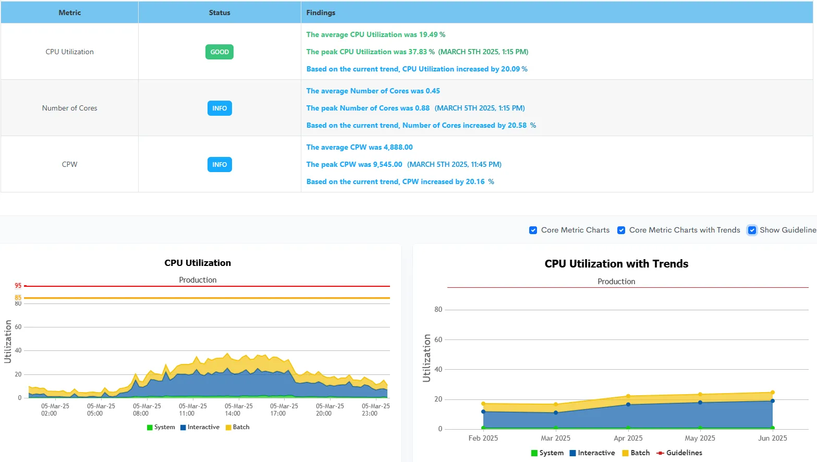The height and width of the screenshot is (462, 817).
Task: Uncheck the Core Metric Charts checkbox
Action: [x=533, y=230]
